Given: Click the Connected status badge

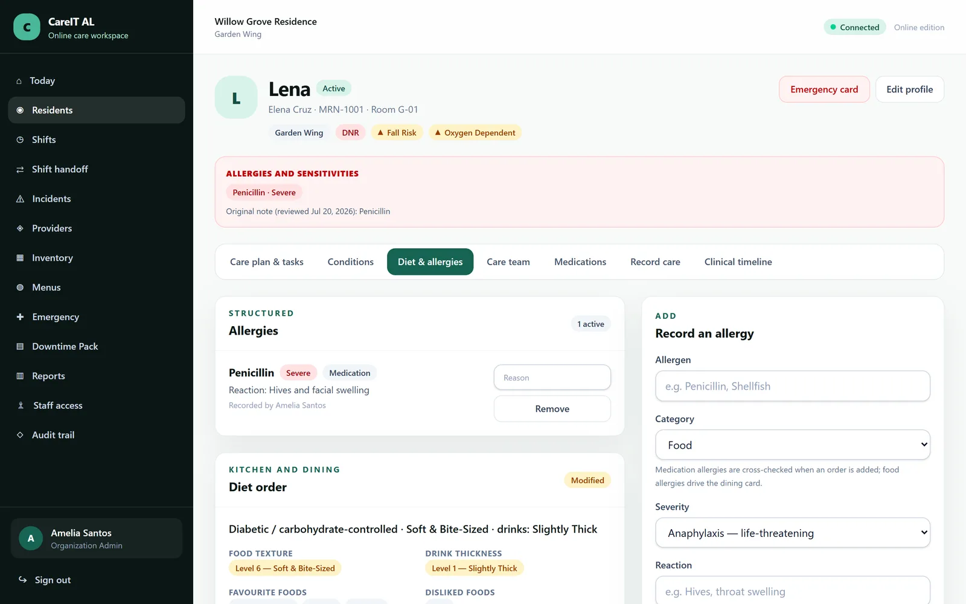Looking at the screenshot, I should [854, 27].
